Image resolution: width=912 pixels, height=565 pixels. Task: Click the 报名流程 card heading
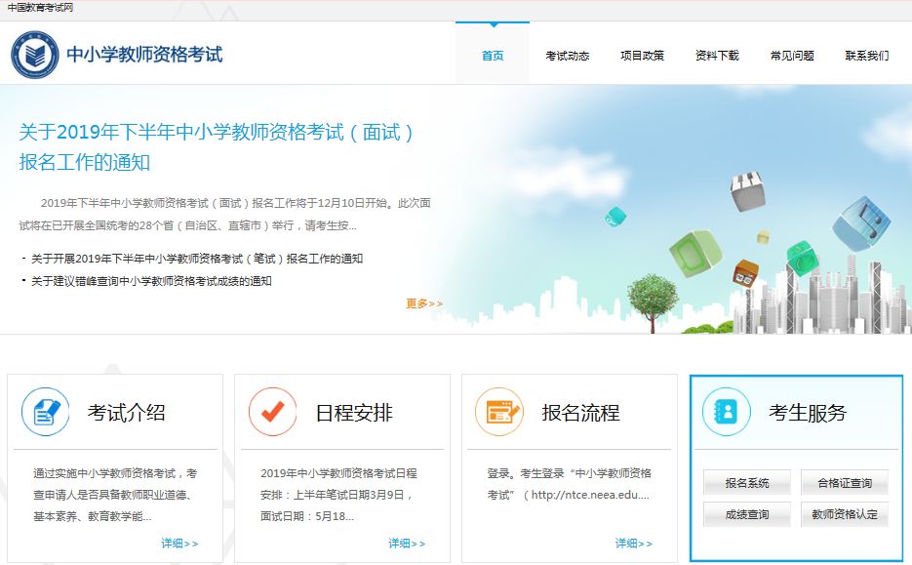(x=580, y=413)
